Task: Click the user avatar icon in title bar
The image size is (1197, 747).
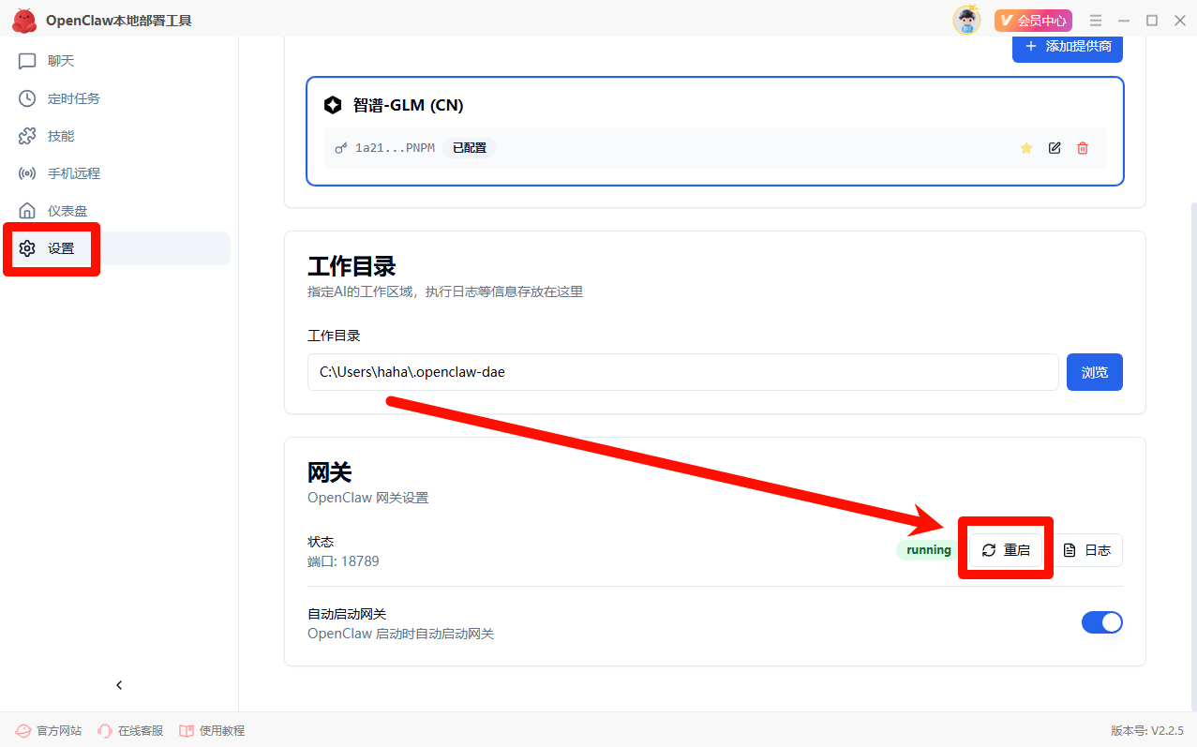Action: pyautogui.click(x=965, y=21)
